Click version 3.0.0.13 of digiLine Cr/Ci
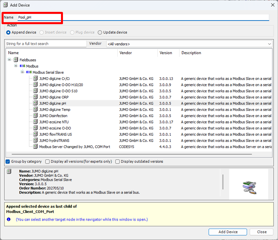278x240 pixels. pos(166,78)
